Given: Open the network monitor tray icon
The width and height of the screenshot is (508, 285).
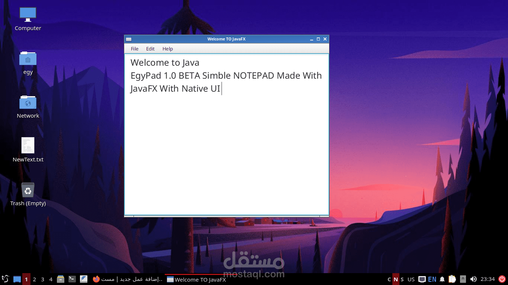Looking at the screenshot, I should 422,279.
